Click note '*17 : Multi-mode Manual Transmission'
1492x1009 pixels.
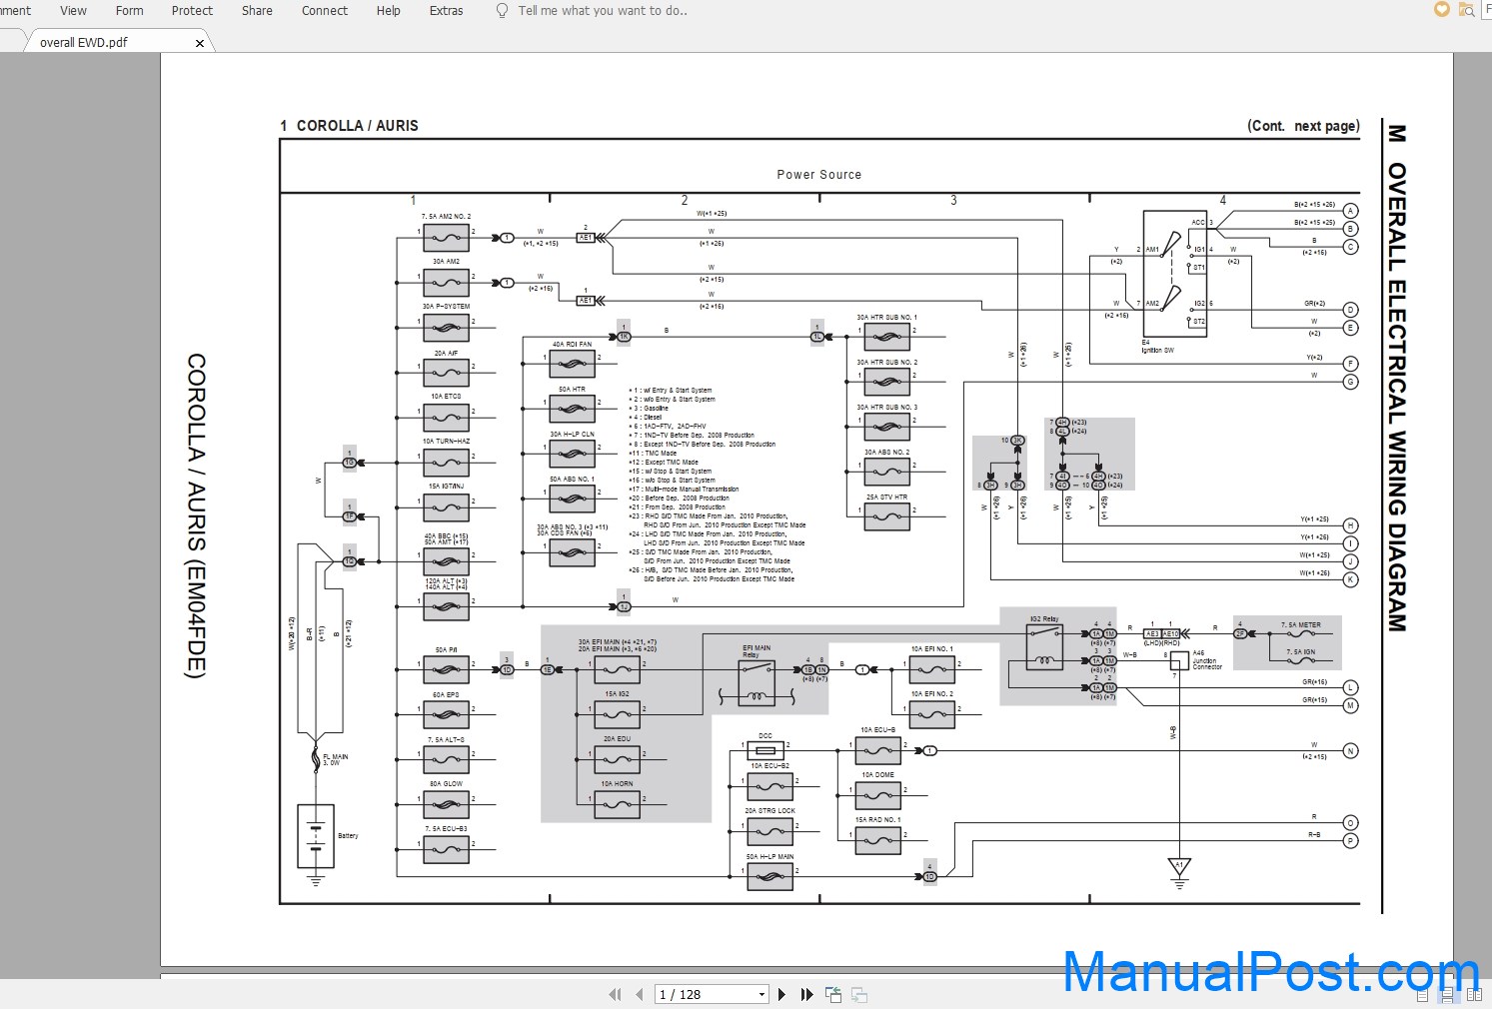683,490
